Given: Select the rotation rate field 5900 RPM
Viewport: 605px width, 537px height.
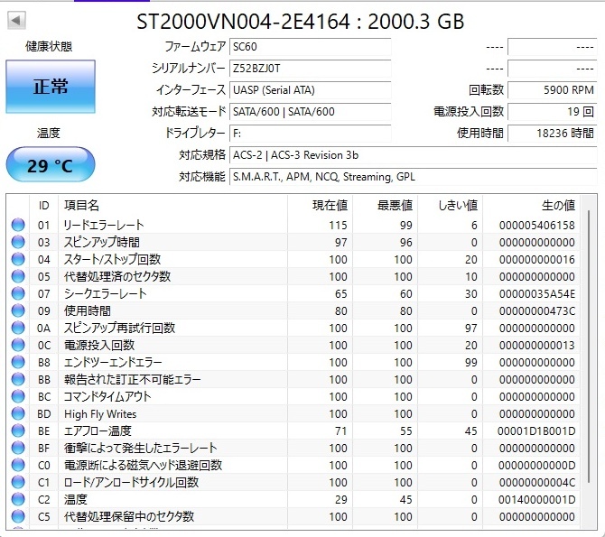Looking at the screenshot, I should coord(552,90).
